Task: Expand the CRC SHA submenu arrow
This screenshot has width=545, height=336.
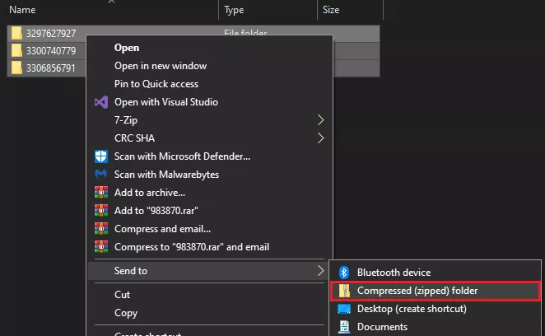Action: click(x=320, y=138)
